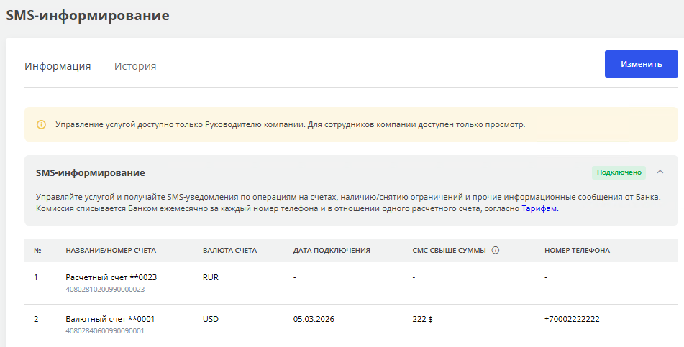
Task: Click the СМС СВЫШЕ СУММЫ header text
Action: click(449, 250)
